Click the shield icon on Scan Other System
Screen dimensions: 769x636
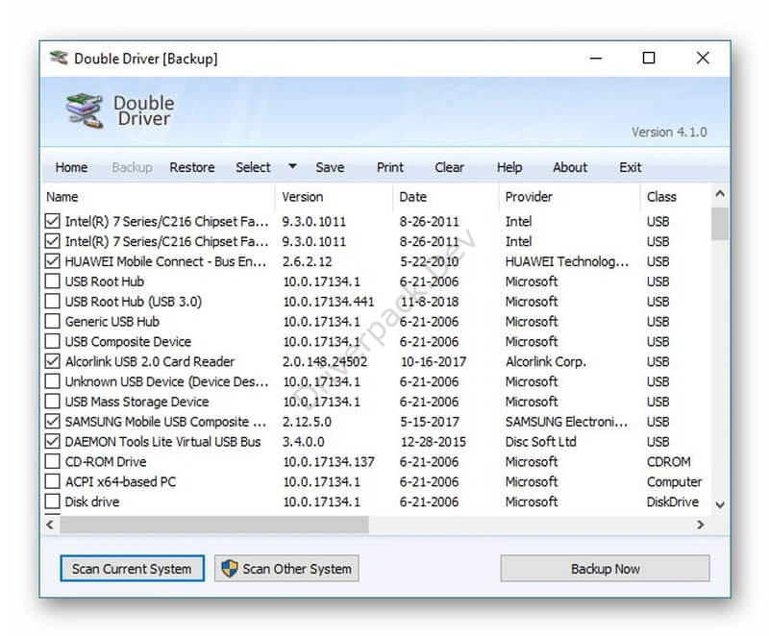pos(229,569)
